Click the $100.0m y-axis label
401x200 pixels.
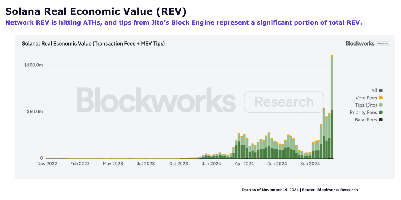[33, 65]
